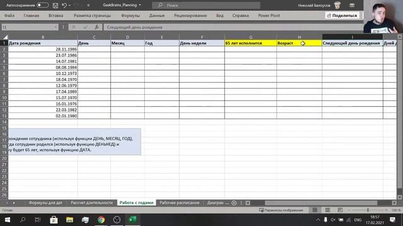The width and height of the screenshot is (403, 226).
Task: Open Microsoft Store from taskbar
Action: [54, 220]
